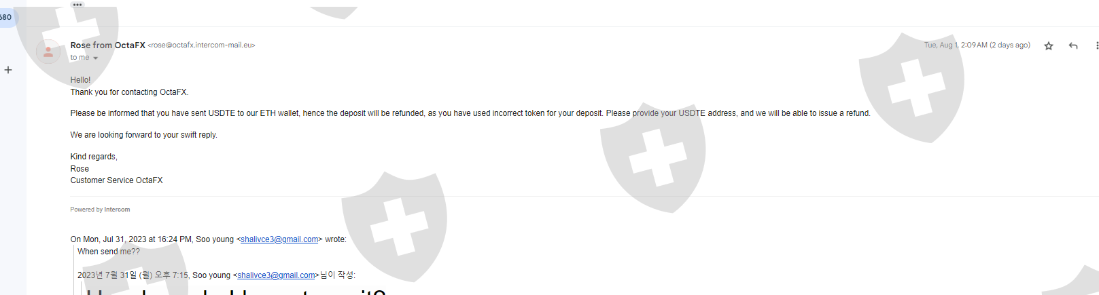The height and width of the screenshot is (295, 1099).
Task: Click the "Thank you for contacting OctaFX" line
Action: click(x=129, y=92)
